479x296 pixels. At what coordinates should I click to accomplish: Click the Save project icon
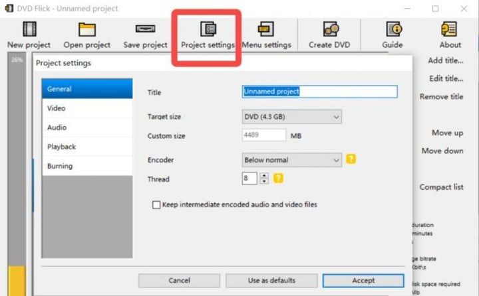tap(146, 29)
